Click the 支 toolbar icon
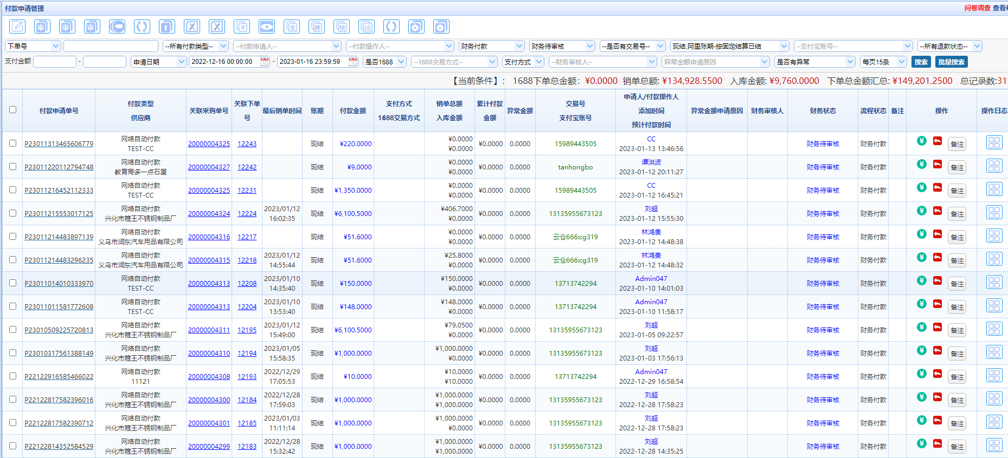This screenshot has height=458, width=1008. click(x=292, y=27)
